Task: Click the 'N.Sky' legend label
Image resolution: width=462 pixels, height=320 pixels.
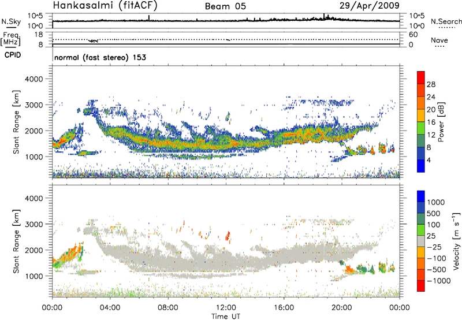Action: [x=11, y=21]
